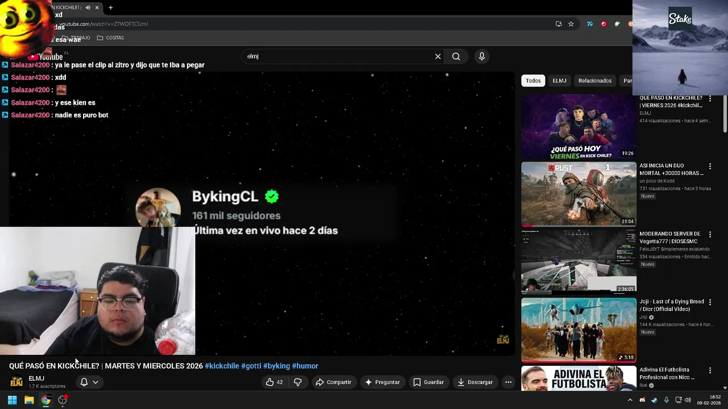Show hidden system tray icons chevron
This screenshot has width=728, height=409.
(630, 400)
